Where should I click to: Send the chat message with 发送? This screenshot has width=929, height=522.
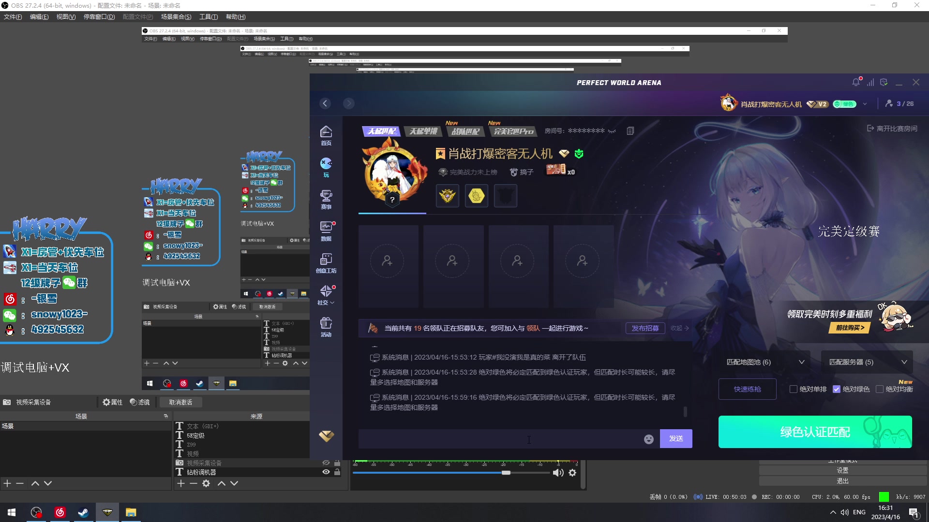click(676, 439)
